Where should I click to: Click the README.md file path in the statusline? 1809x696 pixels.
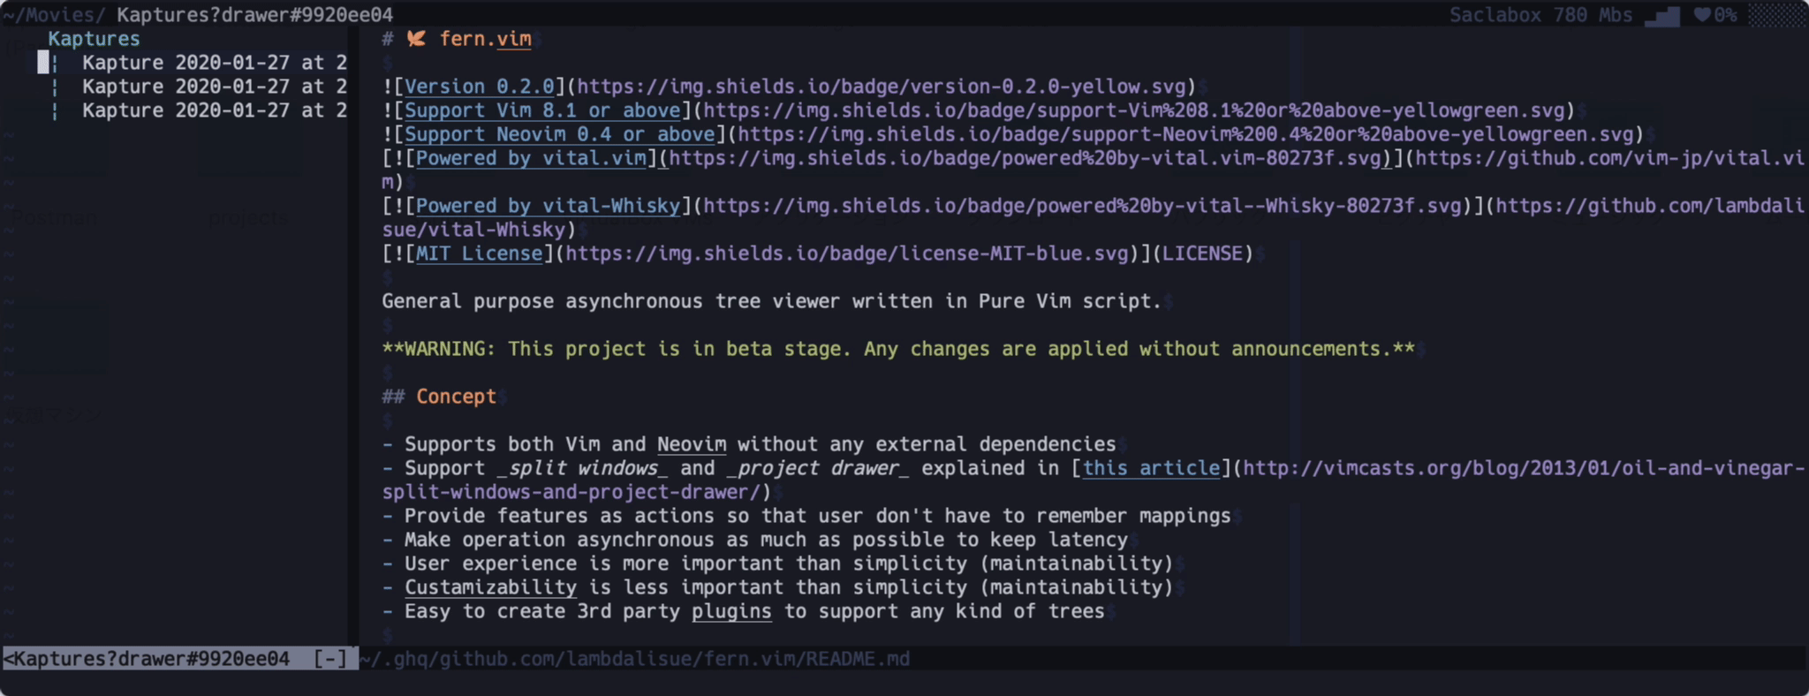coord(636,658)
